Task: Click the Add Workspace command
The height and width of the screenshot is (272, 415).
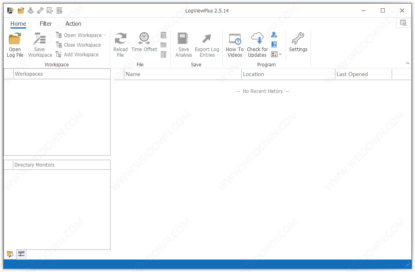Action: coord(77,54)
